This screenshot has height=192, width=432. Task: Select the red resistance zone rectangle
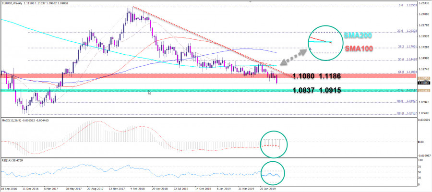209,76
